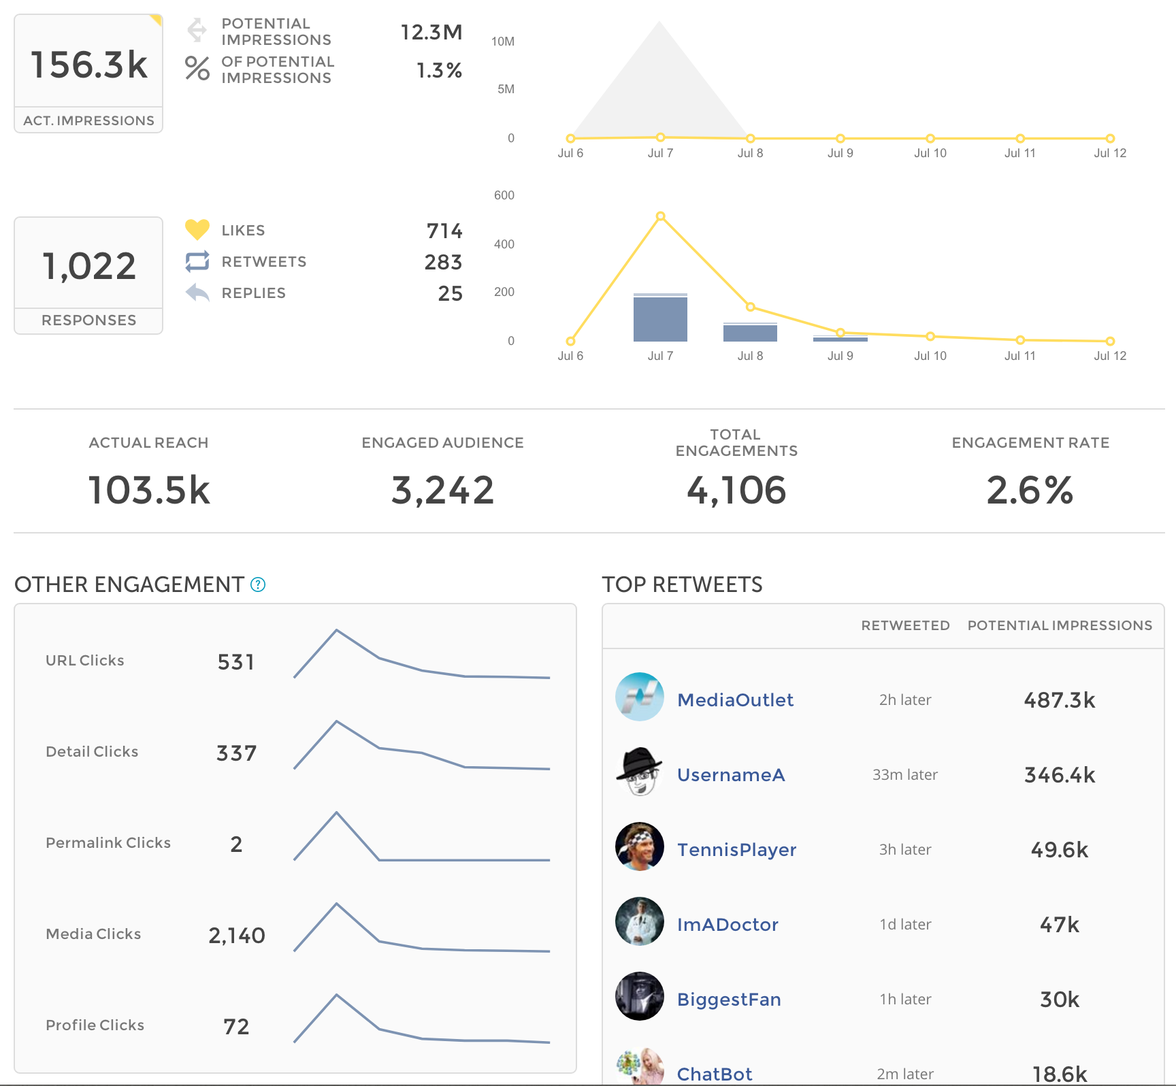Click the BiggestFan username link

729,1000
